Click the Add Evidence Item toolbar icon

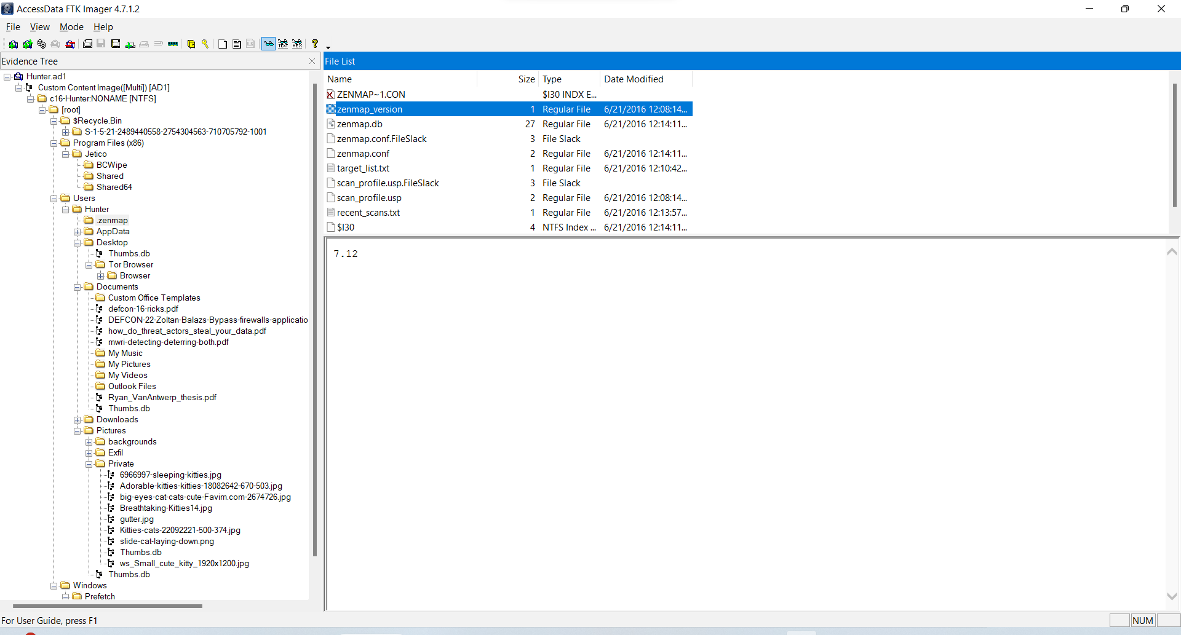13,44
